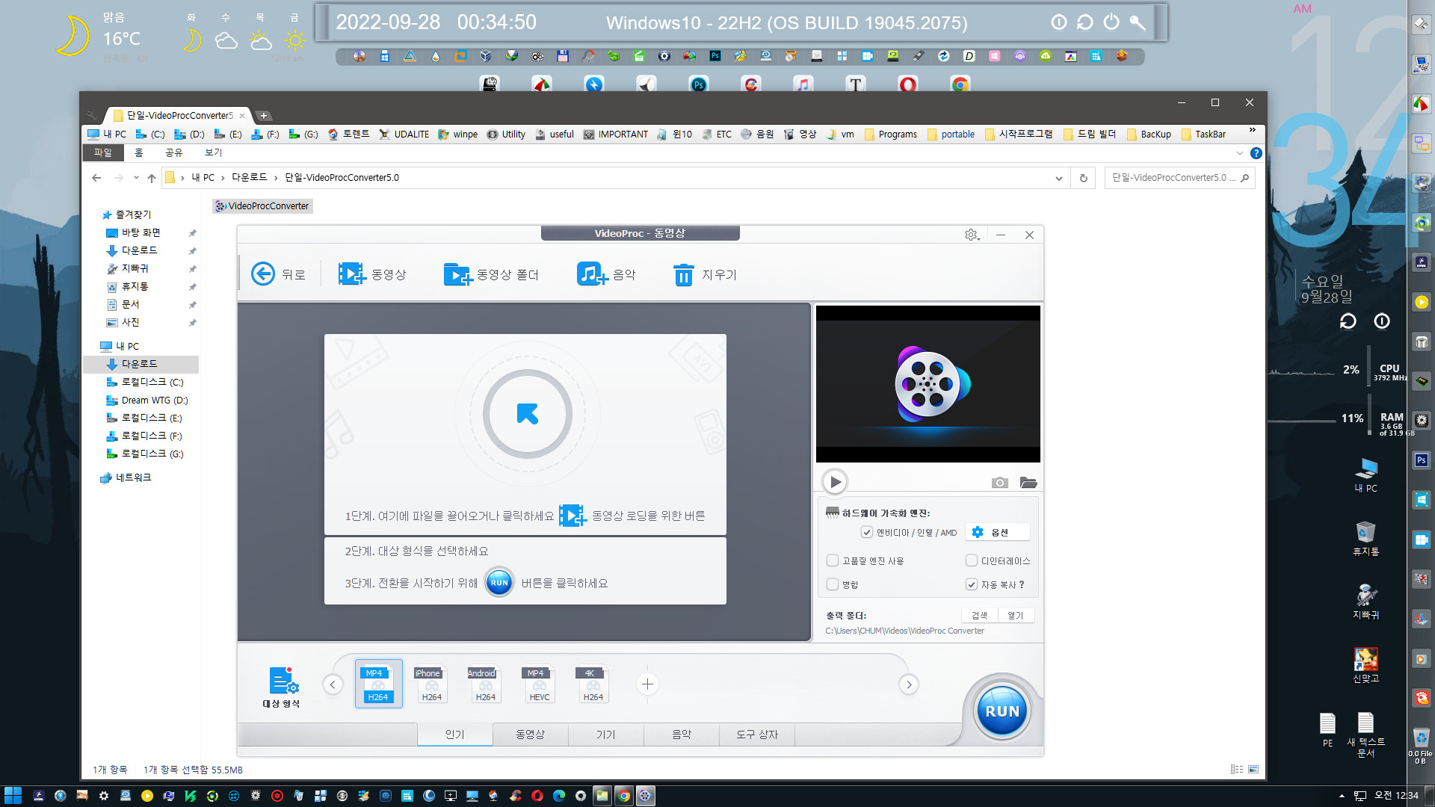Select the MP4 H264 format preset

[x=378, y=684]
